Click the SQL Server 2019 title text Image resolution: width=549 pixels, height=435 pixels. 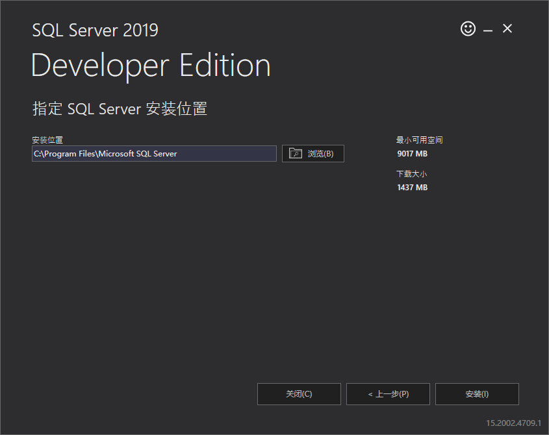(96, 30)
